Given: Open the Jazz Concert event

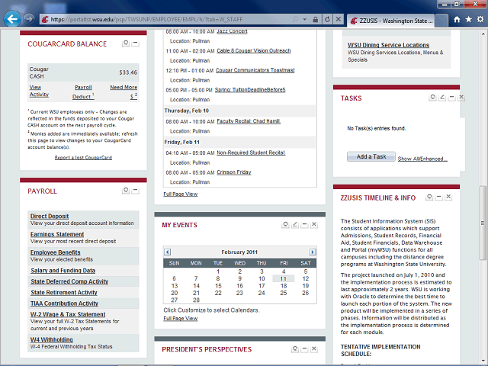Looking at the screenshot, I should [232, 31].
